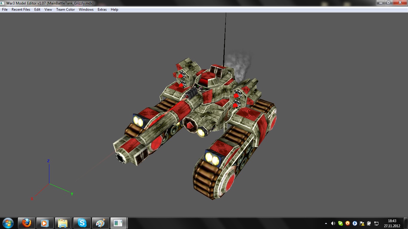Open Action Center flag in the tray
The image size is (408, 229).
click(x=362, y=223)
